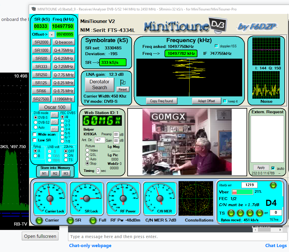Click the SR (kS) value field 00333

[x=41, y=26]
